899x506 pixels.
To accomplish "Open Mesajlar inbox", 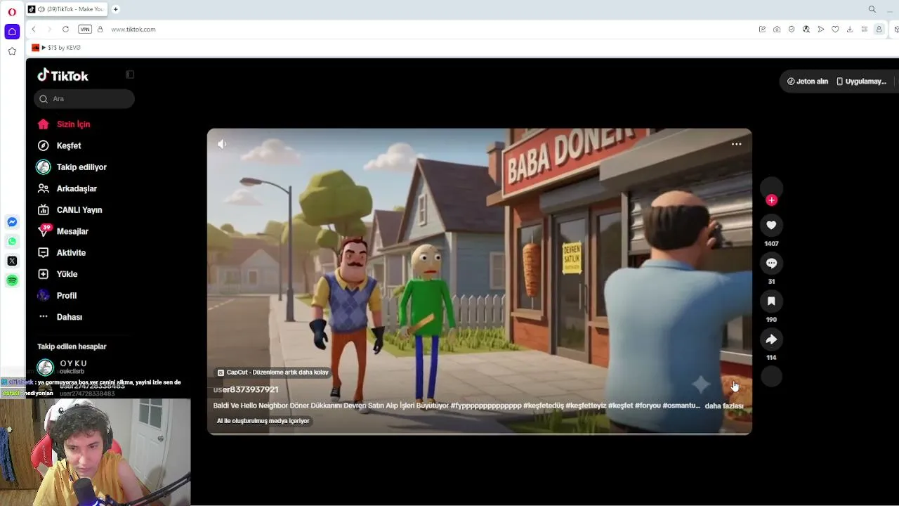I will [x=72, y=231].
